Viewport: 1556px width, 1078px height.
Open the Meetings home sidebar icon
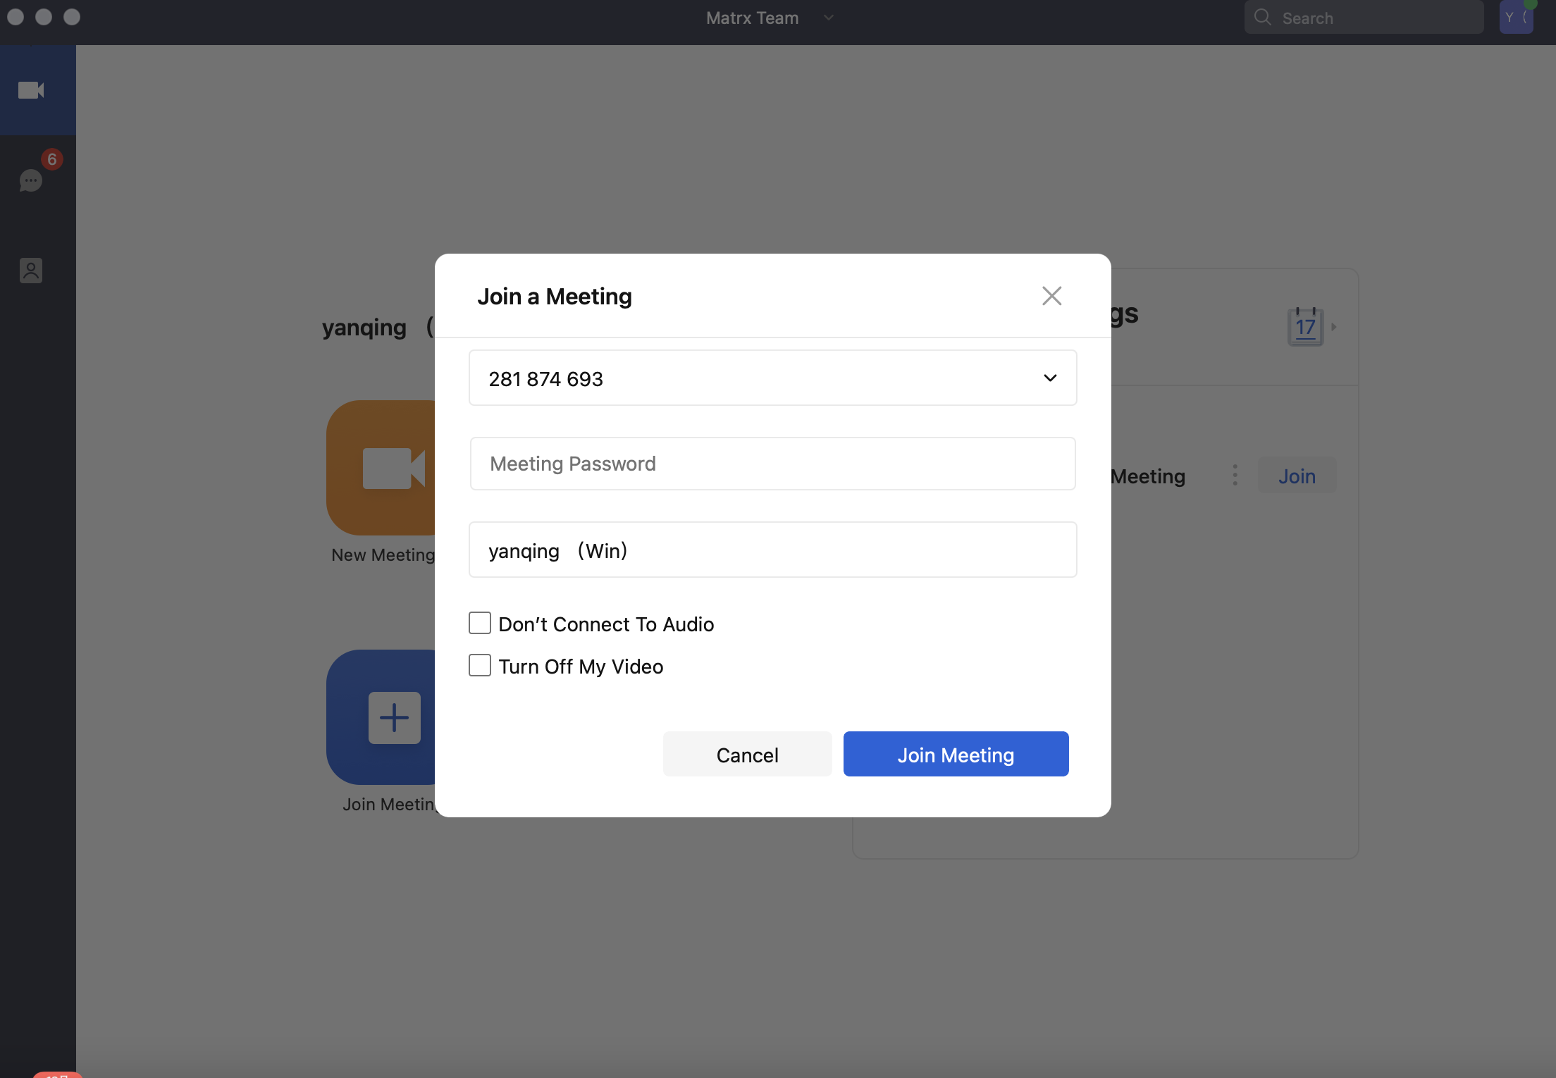[31, 90]
